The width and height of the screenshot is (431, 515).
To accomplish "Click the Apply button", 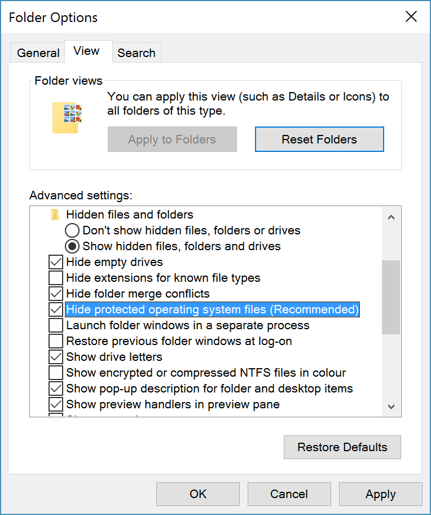I will click(x=380, y=494).
